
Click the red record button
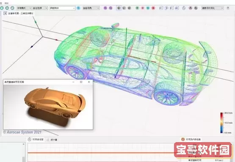(x=153, y=8)
